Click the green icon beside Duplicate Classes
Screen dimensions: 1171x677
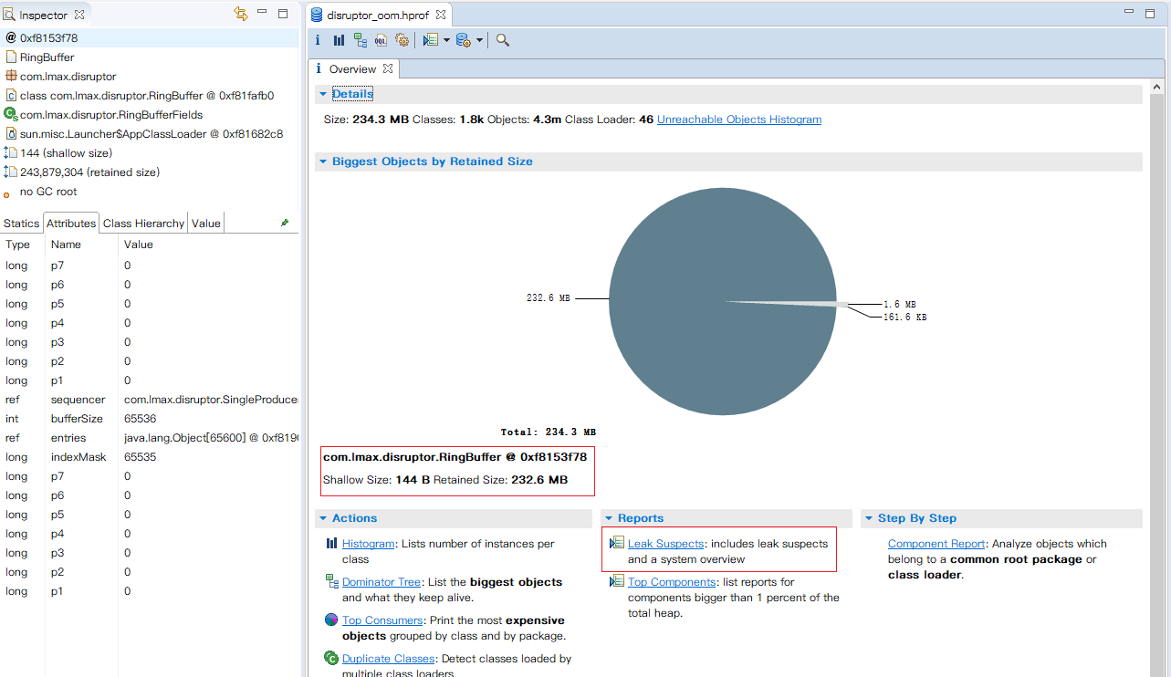click(332, 658)
